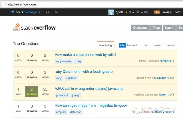Switch to the interesting tab

(x=106, y=45)
